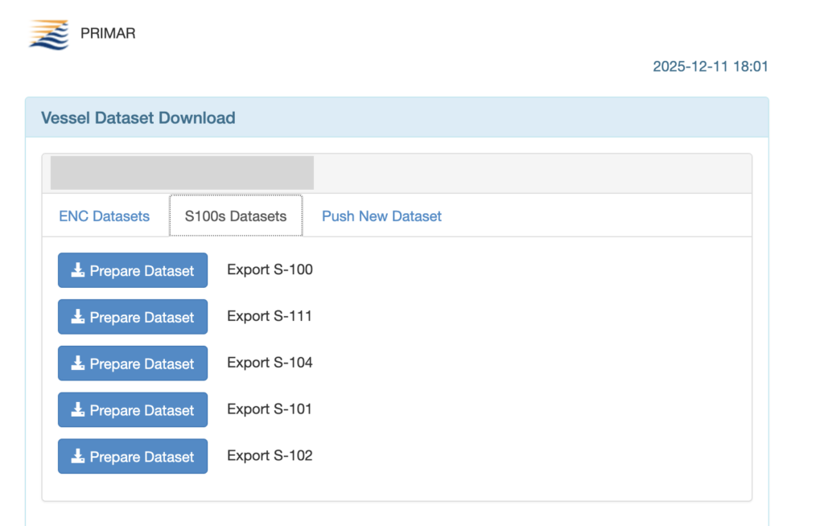Prepare the S-104 dataset export

[x=133, y=364]
